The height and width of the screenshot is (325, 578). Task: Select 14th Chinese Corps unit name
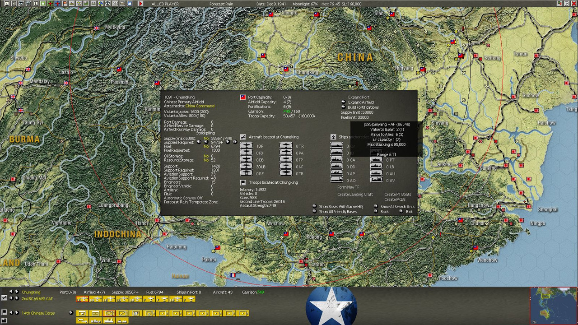[x=38, y=313]
